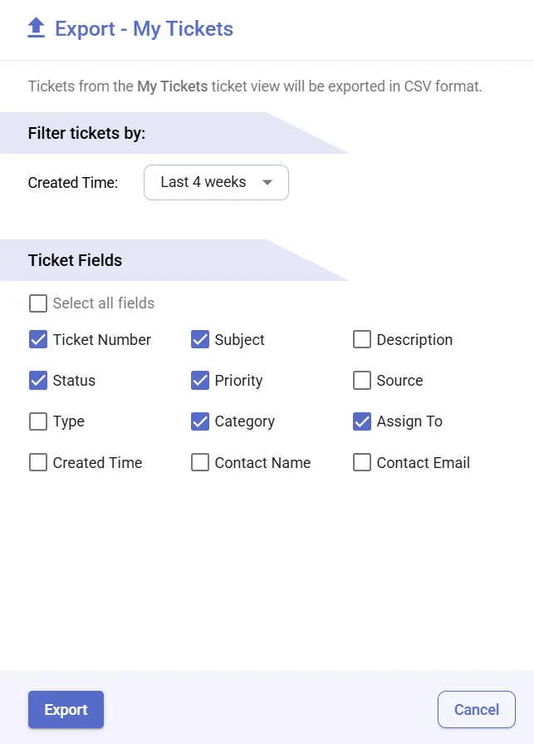Click the dropdown arrow beside Last 4 weeks
Viewport: 534px width, 744px height.
267,183
